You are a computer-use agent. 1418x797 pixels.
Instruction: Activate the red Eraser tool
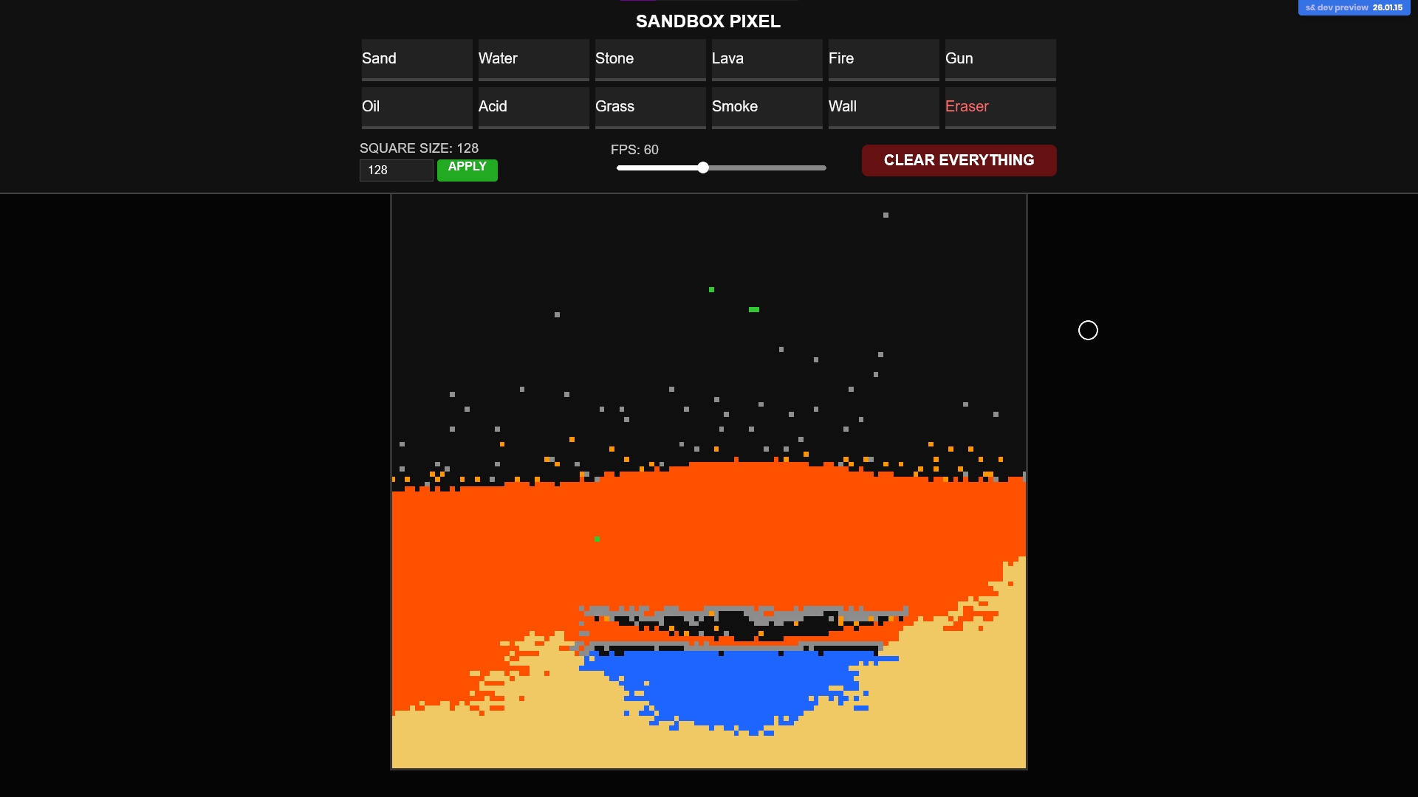tap(1000, 107)
